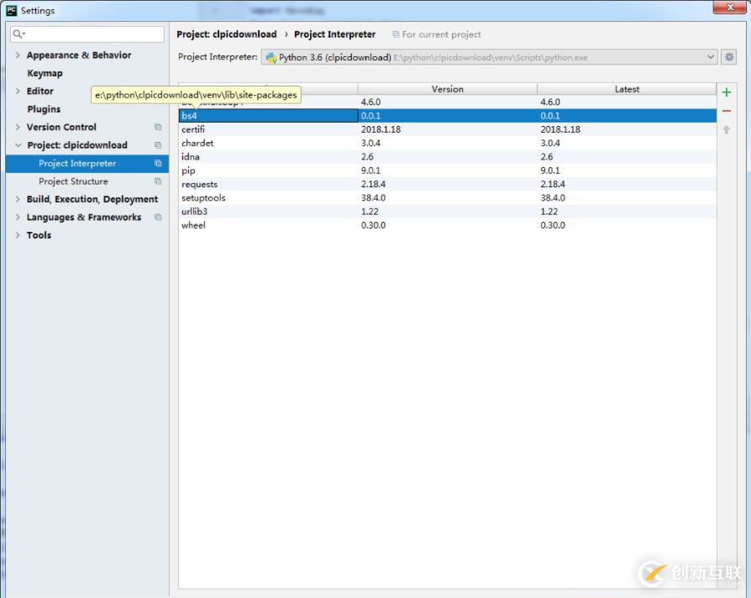Select Plugins in settings tree

pos(44,109)
